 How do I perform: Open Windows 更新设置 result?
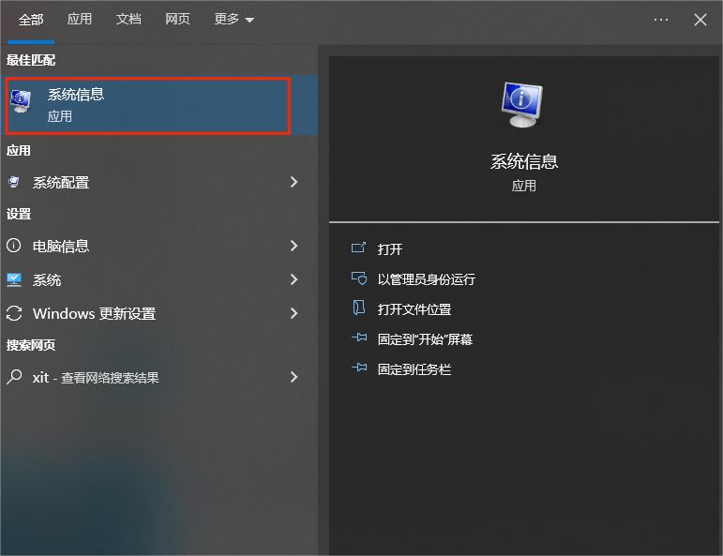(159, 313)
